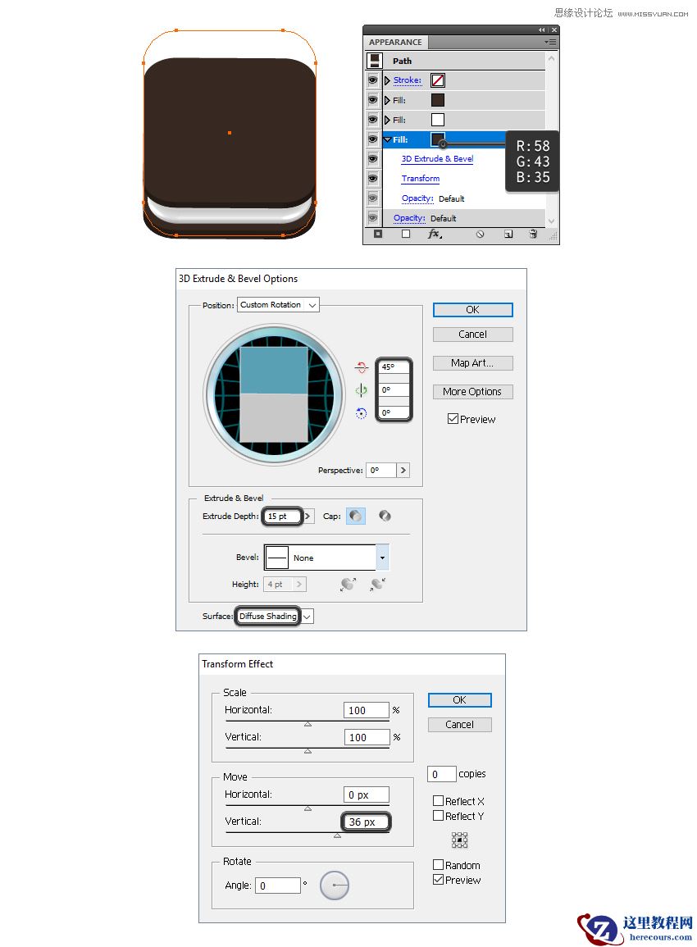Click the copies input field
The height and width of the screenshot is (947, 697).
coord(441,774)
